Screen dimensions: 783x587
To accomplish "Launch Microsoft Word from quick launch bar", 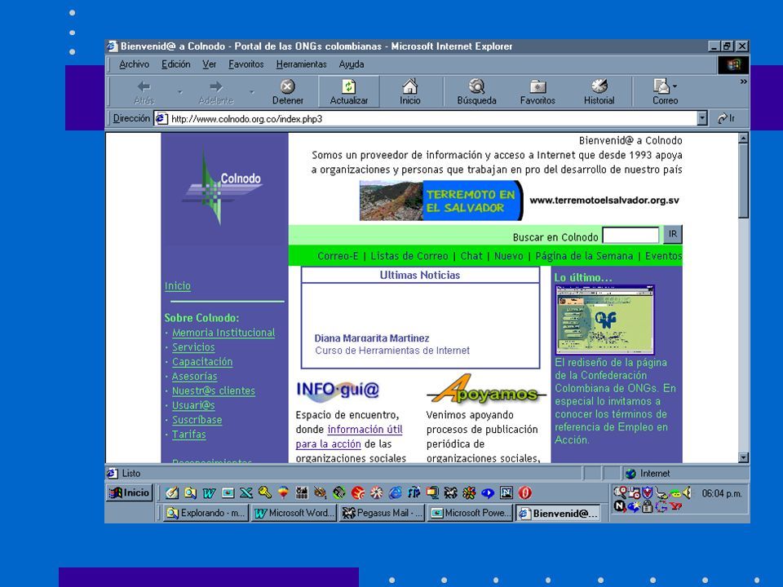I will [209, 493].
